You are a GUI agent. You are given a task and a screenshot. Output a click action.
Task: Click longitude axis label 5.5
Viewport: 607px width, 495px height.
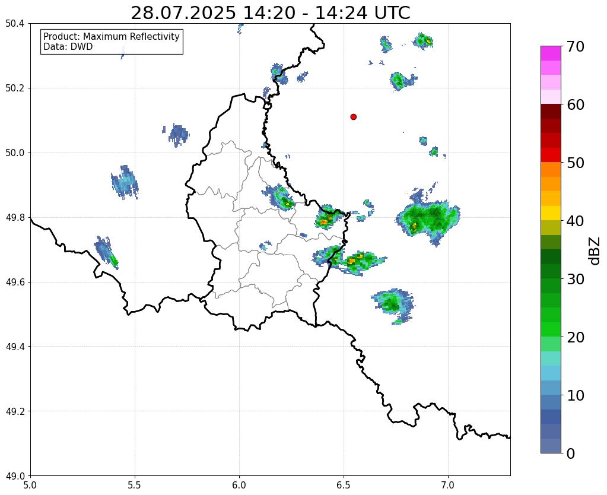(135, 485)
